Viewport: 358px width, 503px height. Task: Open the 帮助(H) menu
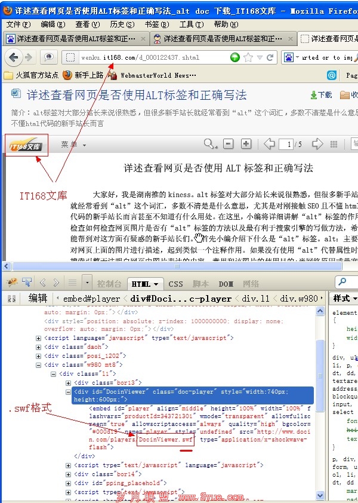tap(226, 24)
